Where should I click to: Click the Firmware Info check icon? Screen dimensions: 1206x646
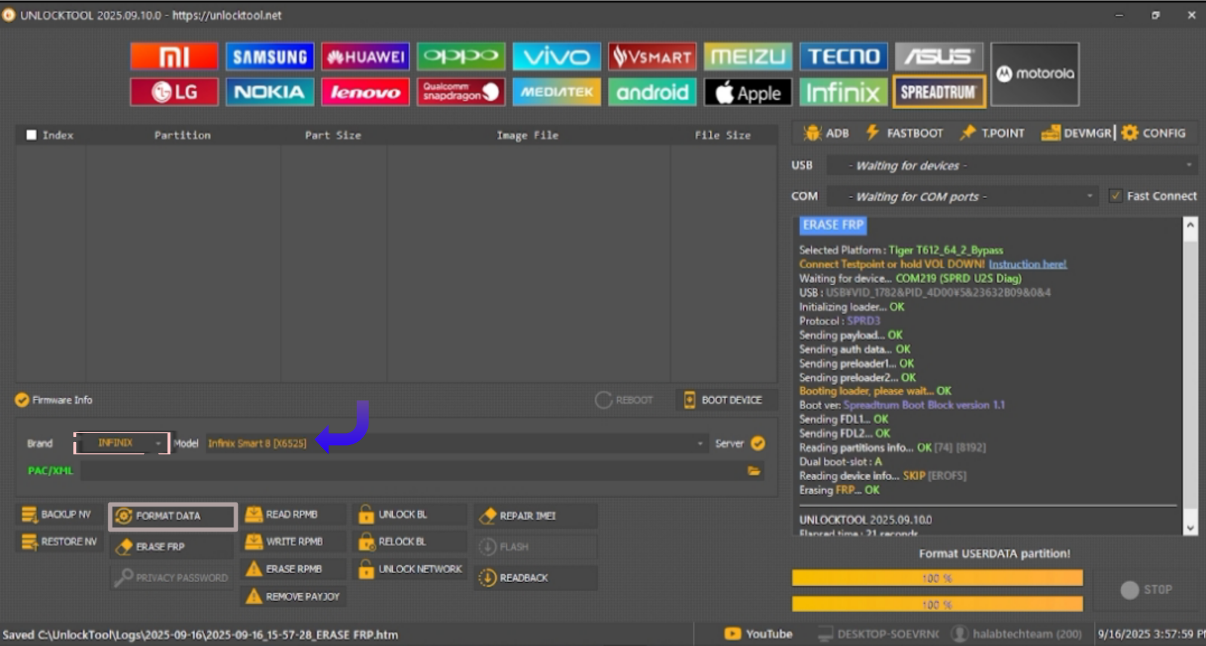(22, 400)
